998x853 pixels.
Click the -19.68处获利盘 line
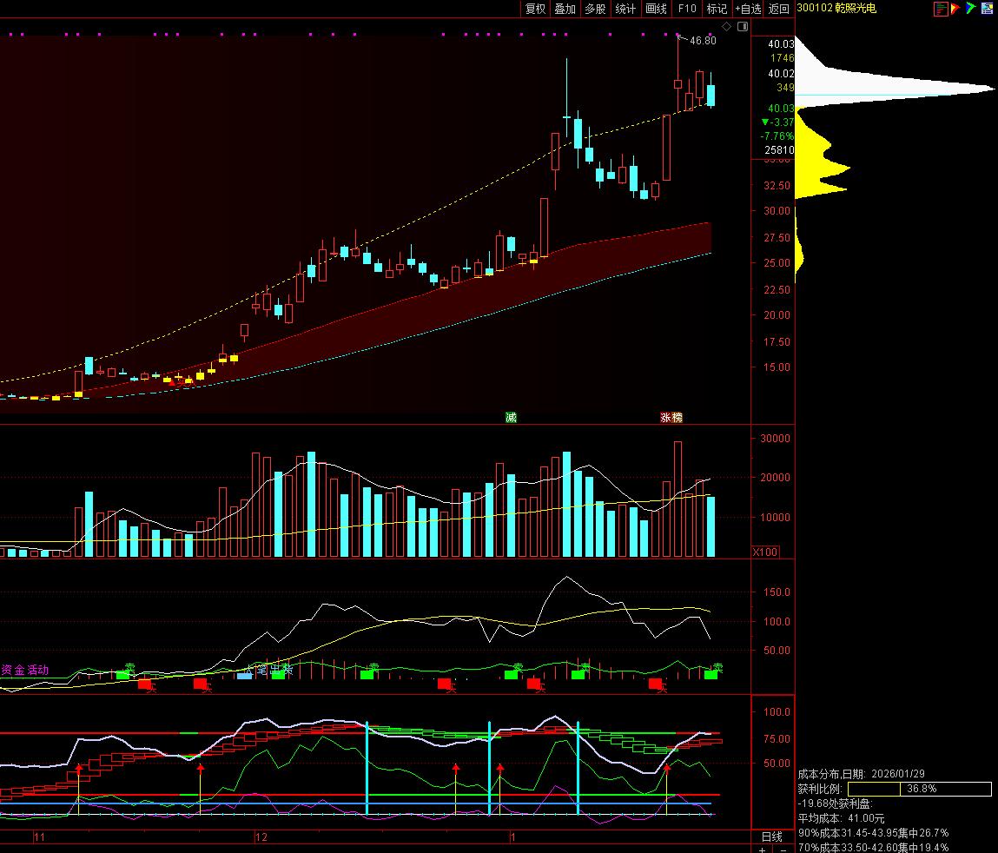point(836,803)
